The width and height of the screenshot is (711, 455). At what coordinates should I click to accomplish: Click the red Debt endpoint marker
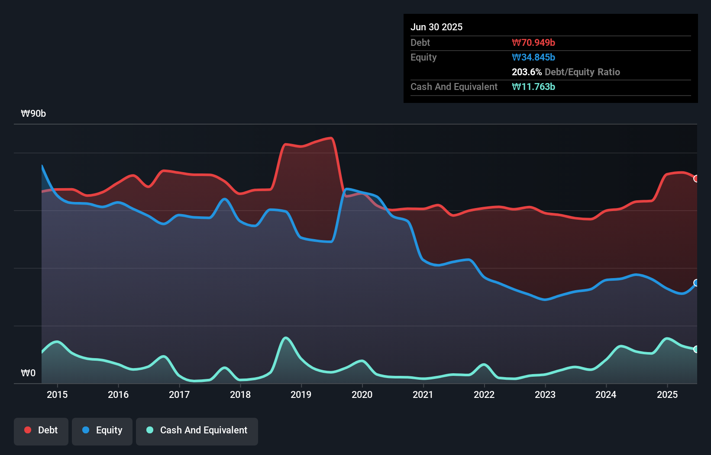pyautogui.click(x=696, y=179)
